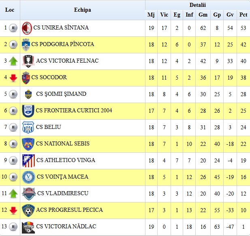Click green up arrow beside Victoria Felnac
The image size is (250, 236).
(13, 61)
